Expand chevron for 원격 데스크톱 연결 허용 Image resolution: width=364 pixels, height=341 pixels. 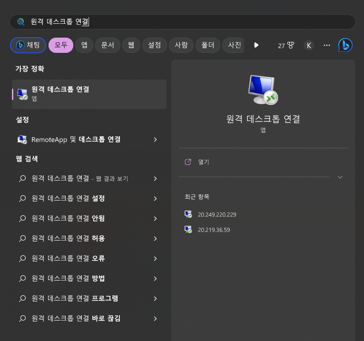coord(155,238)
